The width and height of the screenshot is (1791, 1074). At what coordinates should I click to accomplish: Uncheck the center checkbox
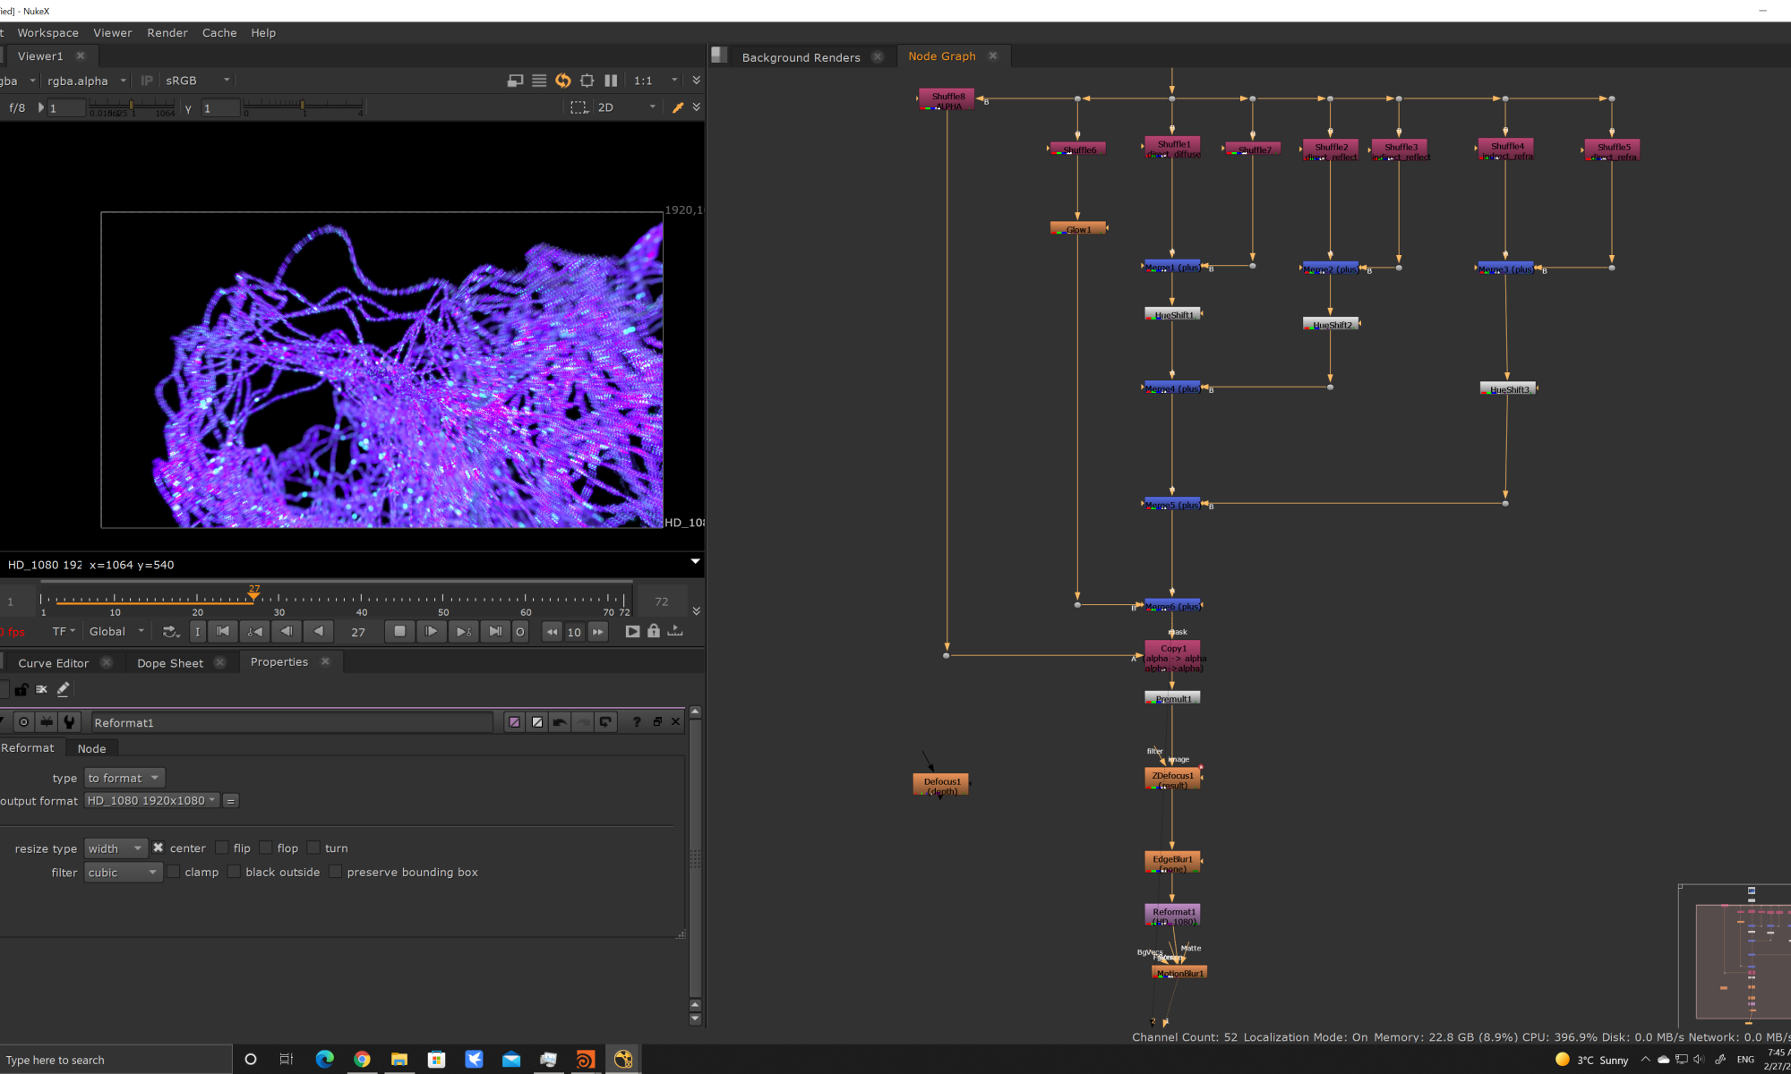click(158, 848)
